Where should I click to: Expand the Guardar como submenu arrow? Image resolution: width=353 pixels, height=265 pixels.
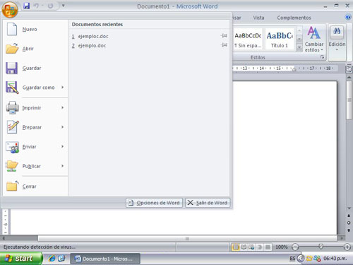coord(63,87)
